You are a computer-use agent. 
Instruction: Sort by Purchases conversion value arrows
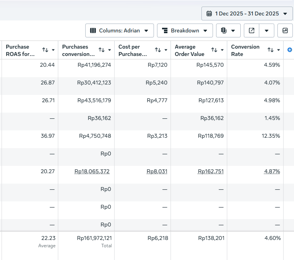pos(101,50)
